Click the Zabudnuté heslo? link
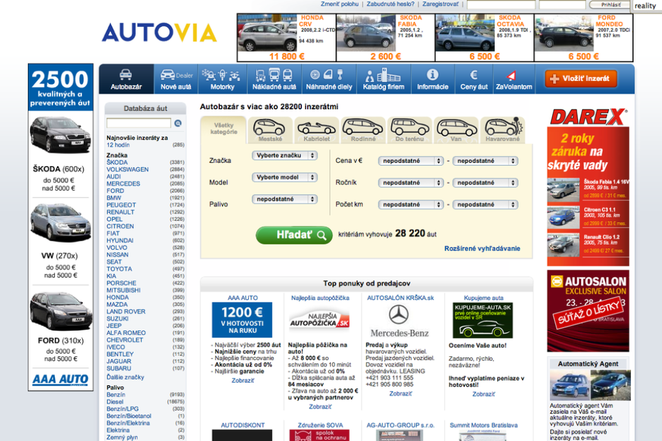The image size is (662, 441). pyautogui.click(x=390, y=4)
